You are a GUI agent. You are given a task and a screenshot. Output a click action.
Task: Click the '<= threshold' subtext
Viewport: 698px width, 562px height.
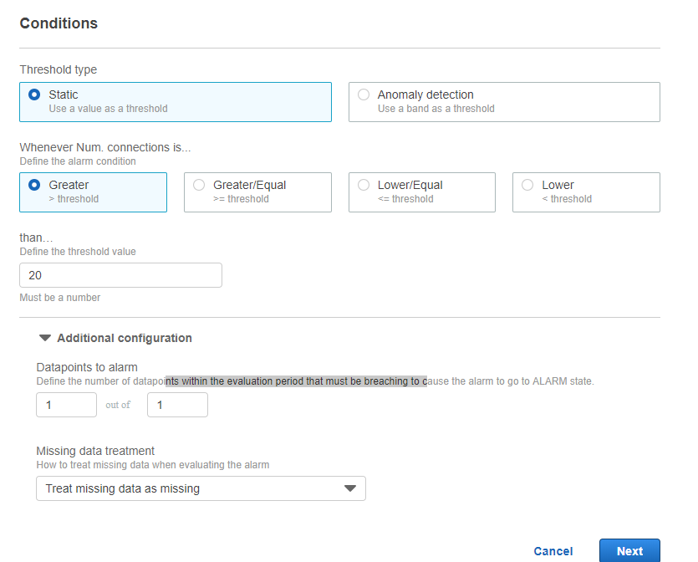click(x=405, y=199)
